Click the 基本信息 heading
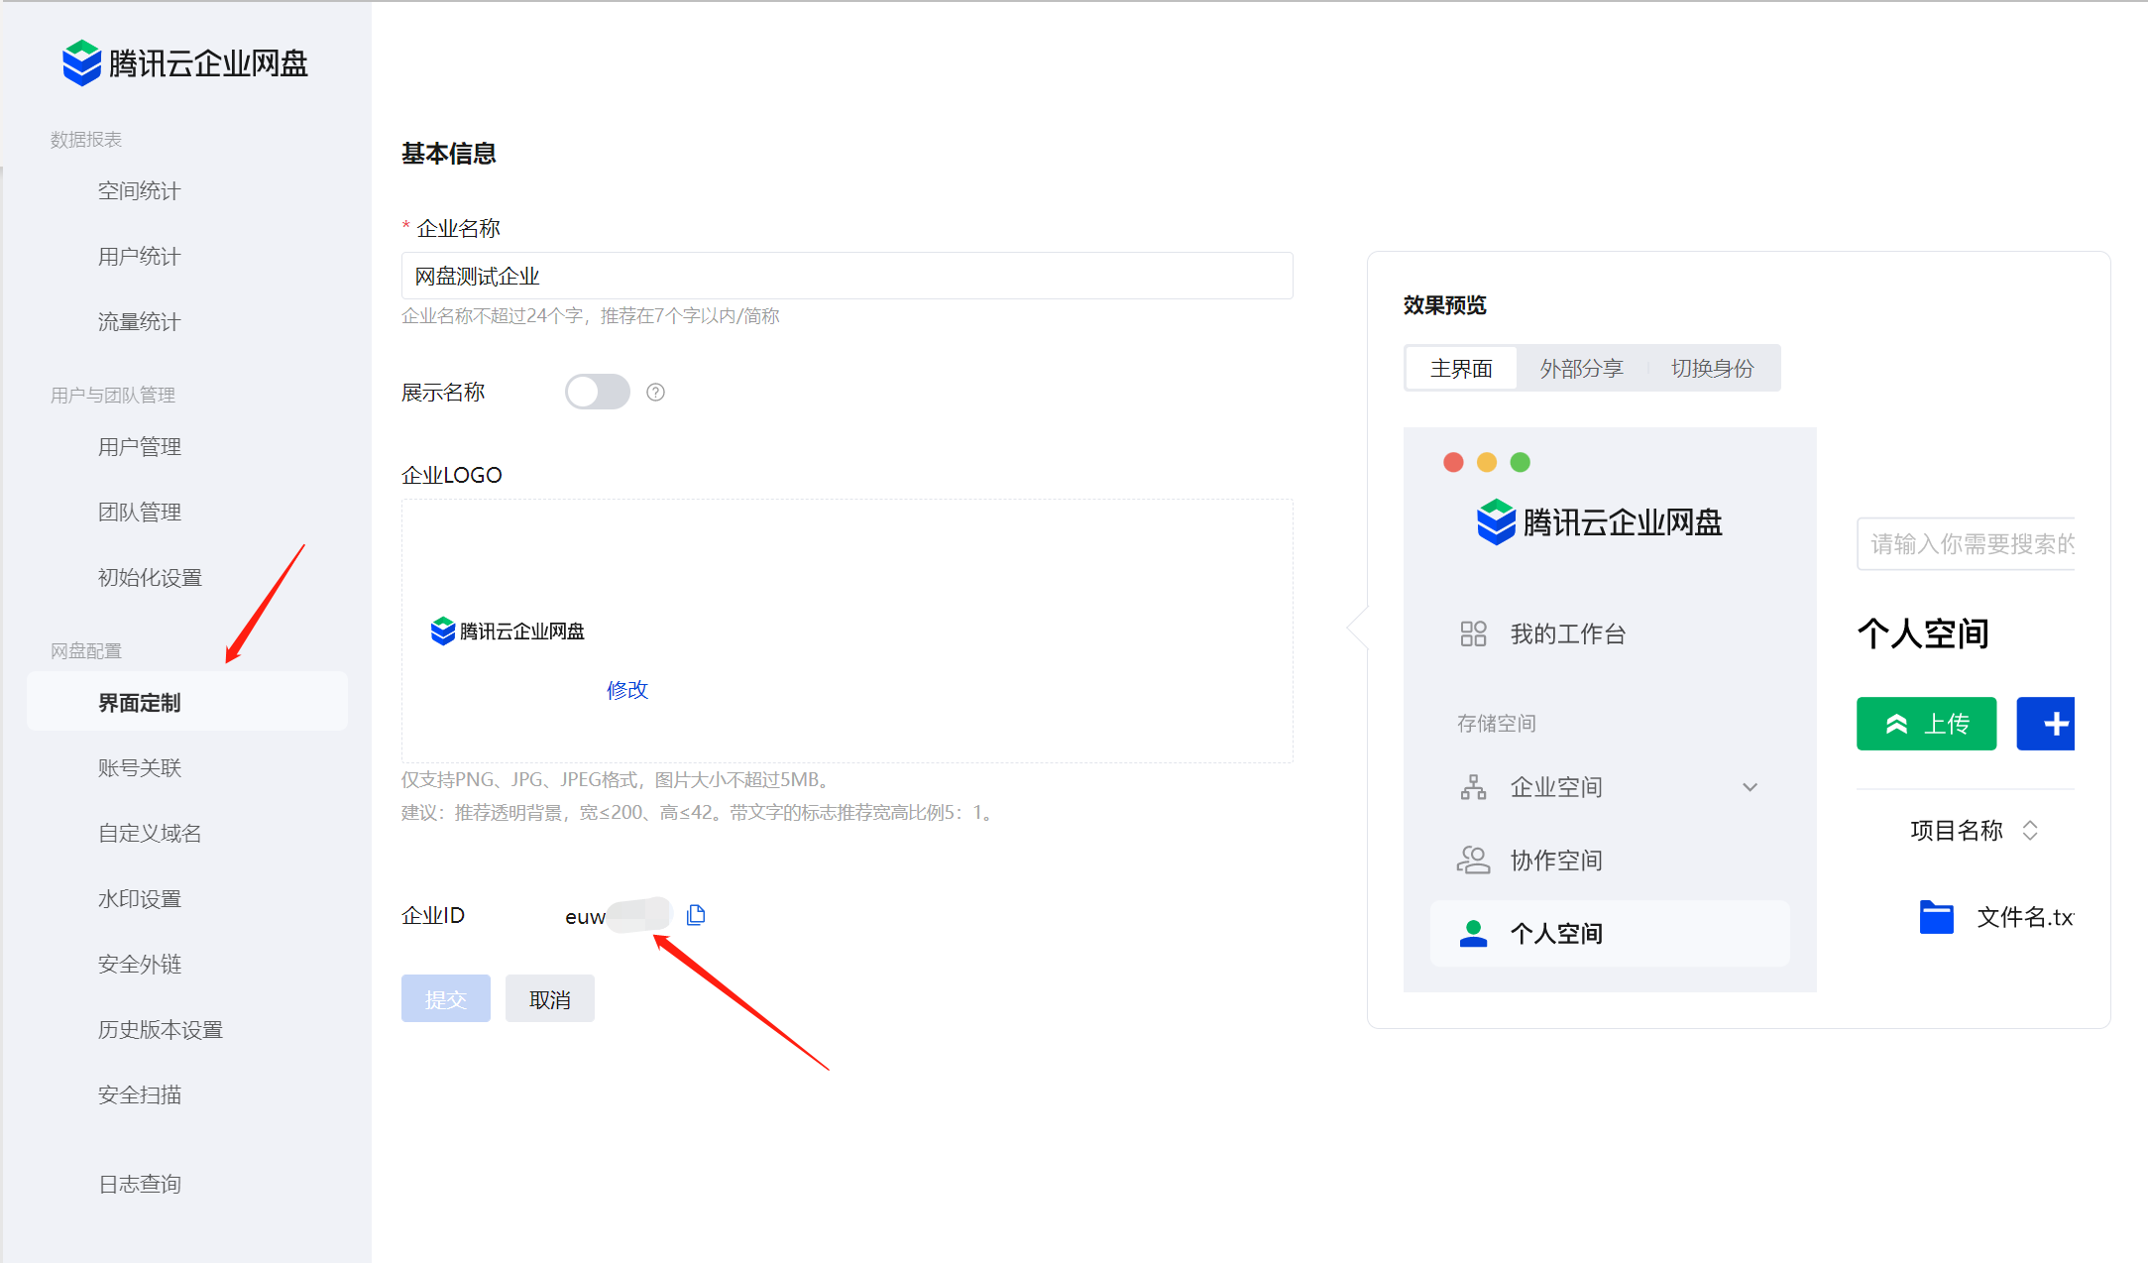The height and width of the screenshot is (1263, 2148). click(449, 154)
